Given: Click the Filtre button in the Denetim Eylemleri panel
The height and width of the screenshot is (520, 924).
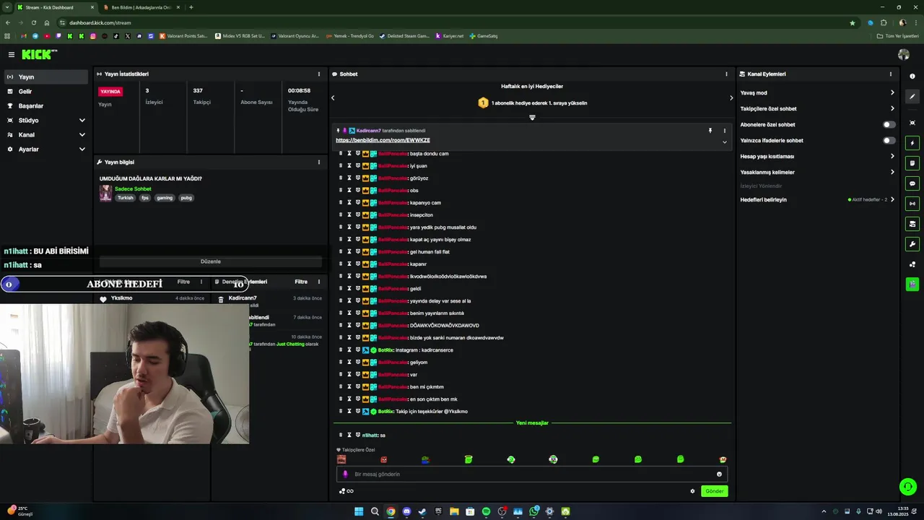Looking at the screenshot, I should pyautogui.click(x=301, y=282).
